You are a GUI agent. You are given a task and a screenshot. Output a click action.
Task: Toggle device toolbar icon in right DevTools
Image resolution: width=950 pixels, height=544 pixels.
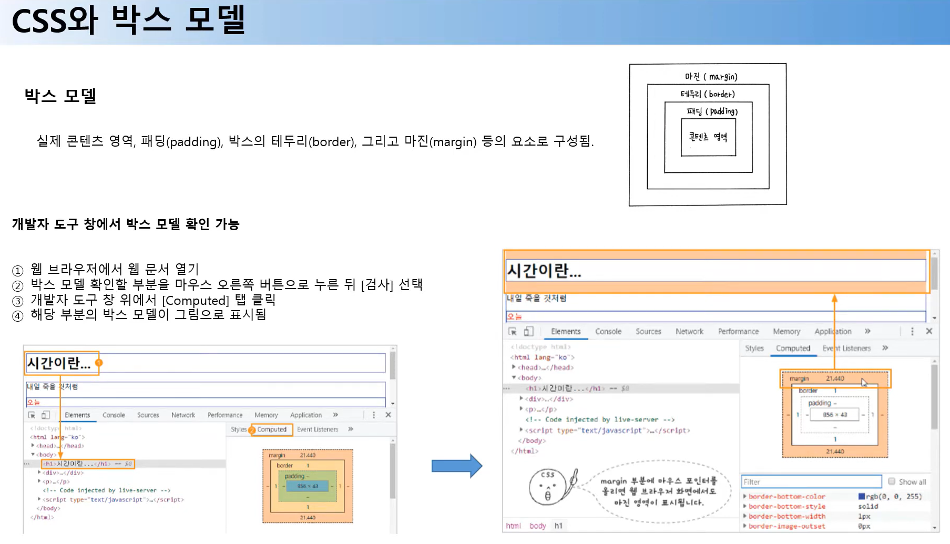pyautogui.click(x=528, y=331)
